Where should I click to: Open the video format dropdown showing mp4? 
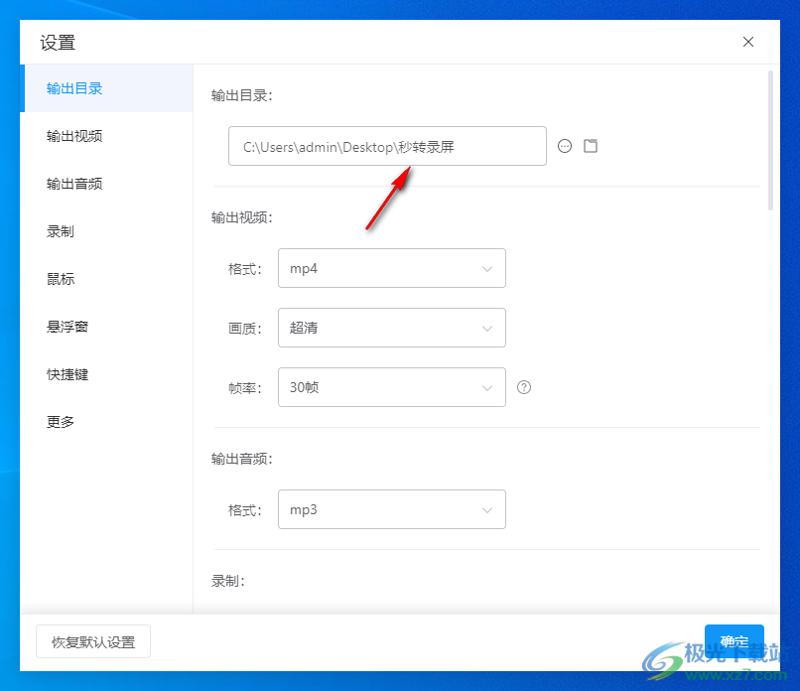pos(392,268)
